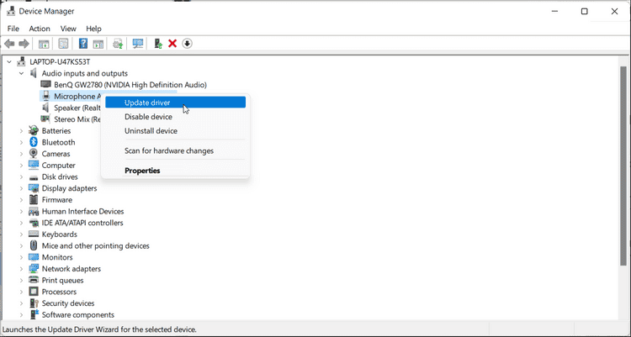Screen dimensions: 631x337
Task: Expand the Human Interface Devices chevron
Action: coord(21,211)
